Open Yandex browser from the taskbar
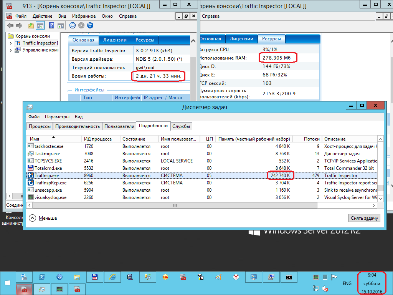 tap(236, 277)
